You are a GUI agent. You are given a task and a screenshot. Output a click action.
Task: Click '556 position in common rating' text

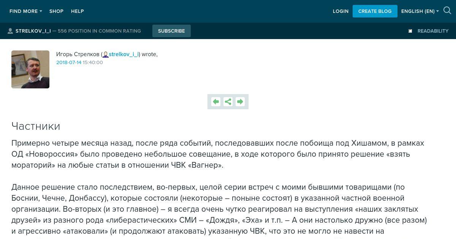point(99,31)
